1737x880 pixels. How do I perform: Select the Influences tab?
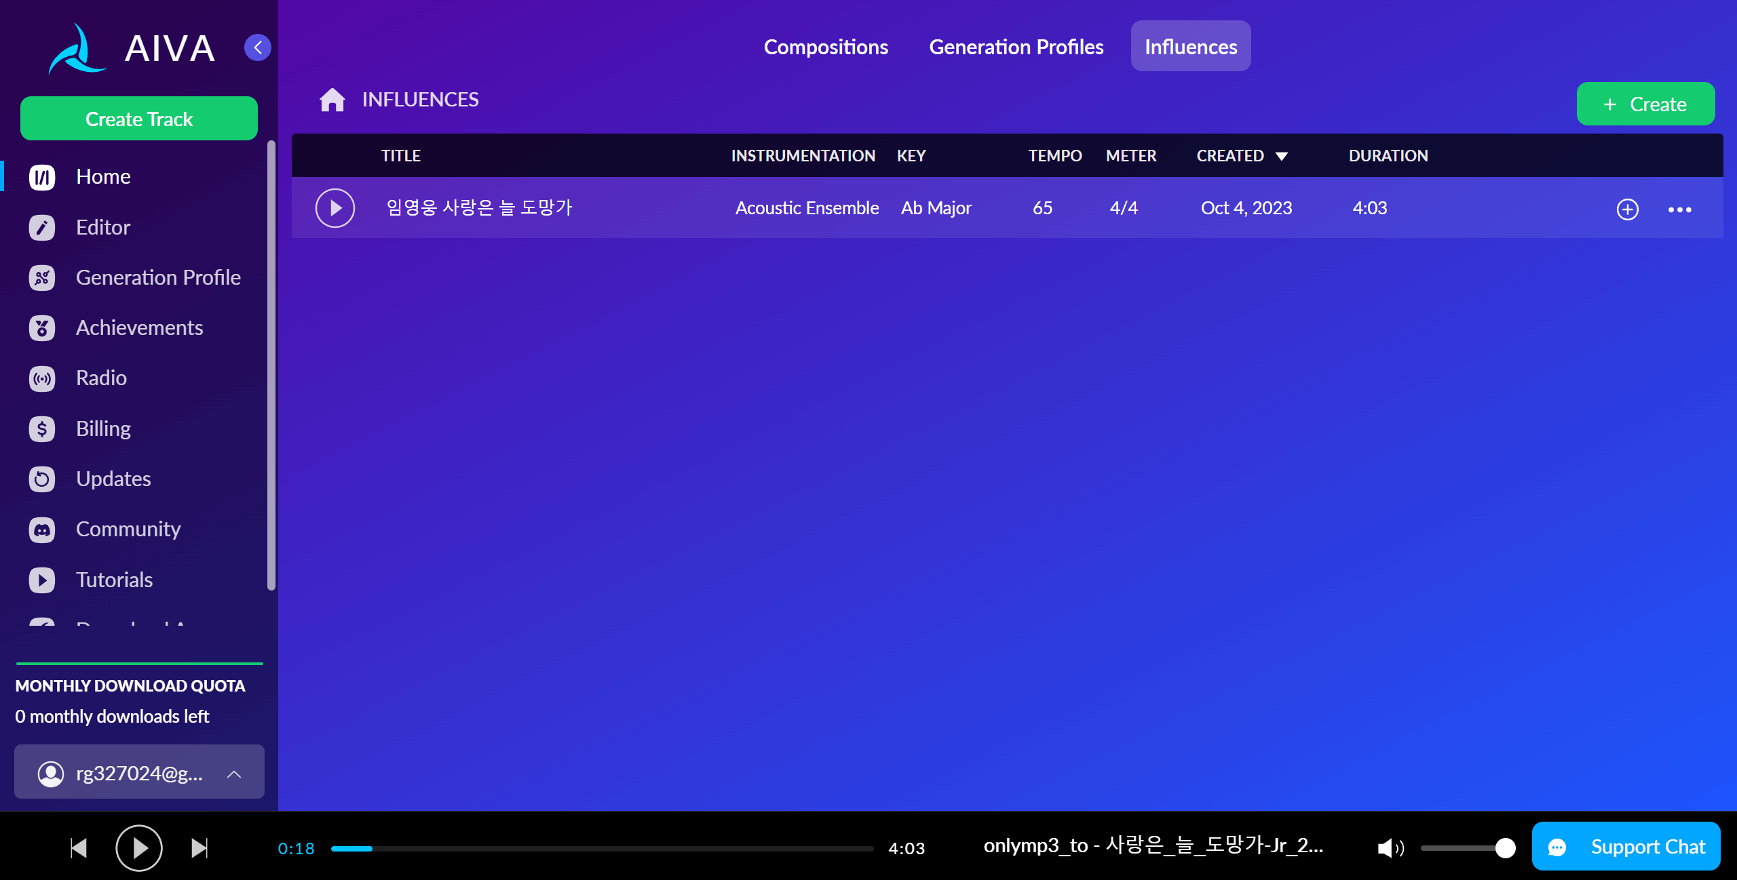[x=1191, y=47]
